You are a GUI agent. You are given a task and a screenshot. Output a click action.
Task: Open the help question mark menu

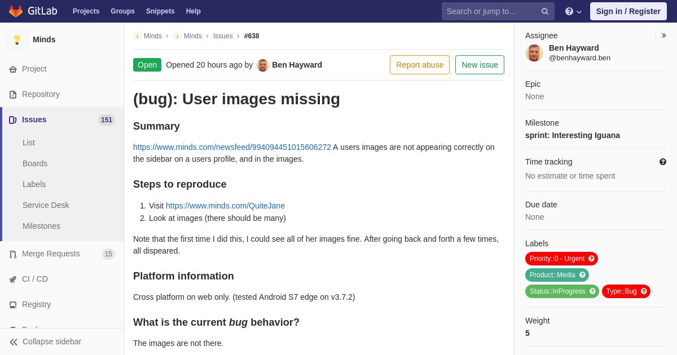[x=573, y=11]
